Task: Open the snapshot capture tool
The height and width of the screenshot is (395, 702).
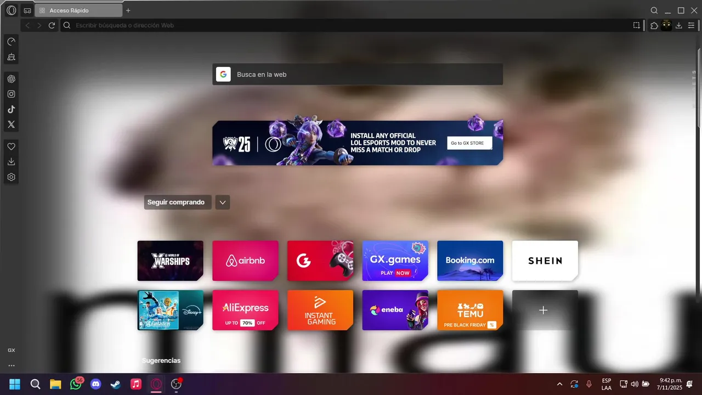Action: coord(636,25)
